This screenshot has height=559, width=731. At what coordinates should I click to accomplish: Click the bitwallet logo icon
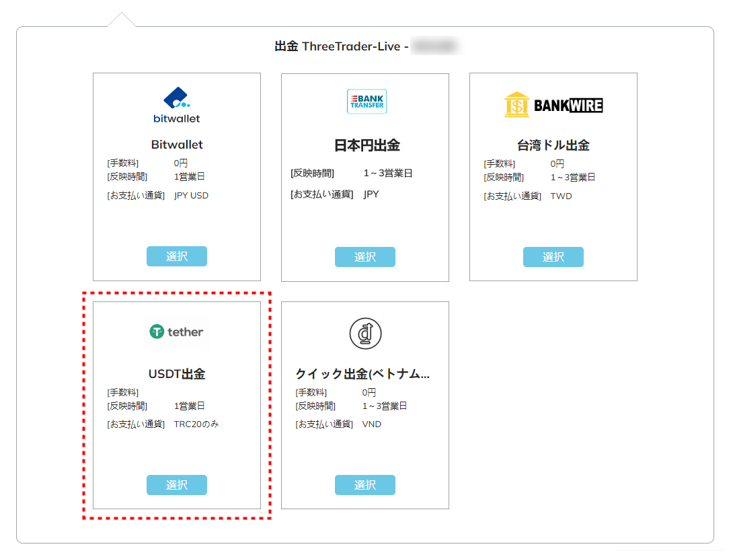tap(177, 106)
